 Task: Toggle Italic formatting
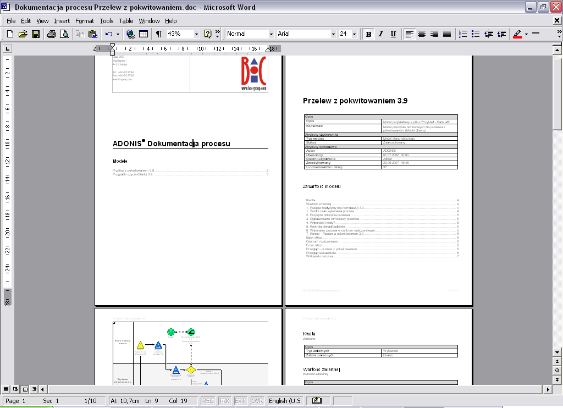(381, 34)
